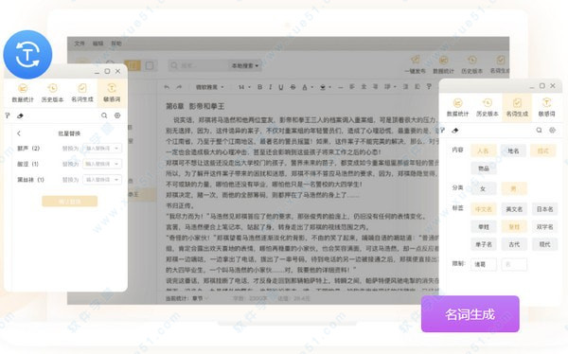Open the 文件 menu in the editor window
568x354 pixels.
coord(80,44)
